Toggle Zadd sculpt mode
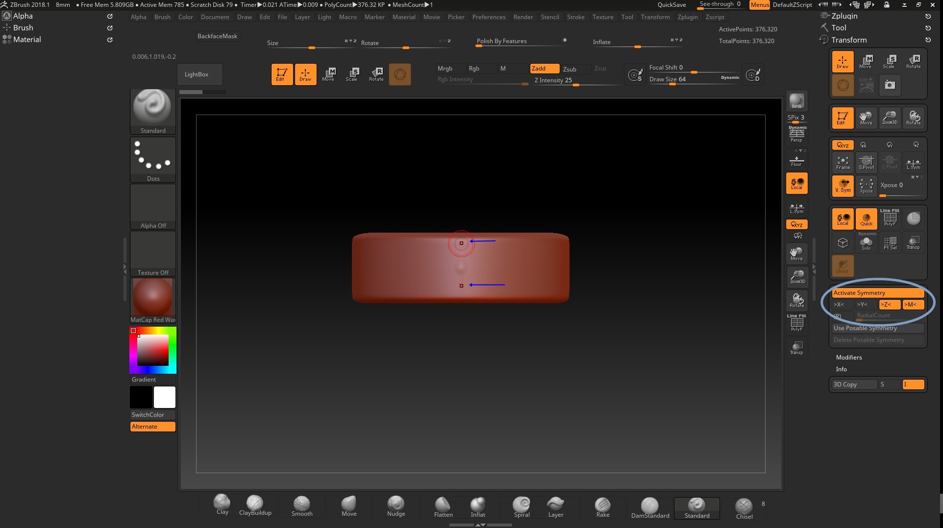Image resolution: width=943 pixels, height=528 pixels. tap(544, 69)
